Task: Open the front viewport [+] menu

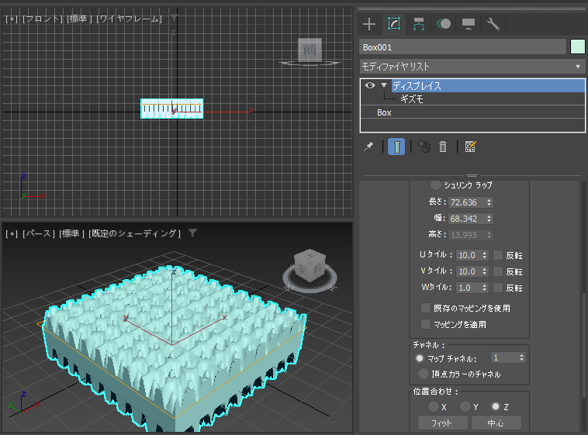Action: pyautogui.click(x=12, y=19)
